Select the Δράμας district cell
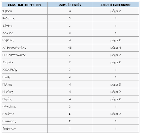The height and width of the screenshot is (135, 141). (x=25, y=33)
